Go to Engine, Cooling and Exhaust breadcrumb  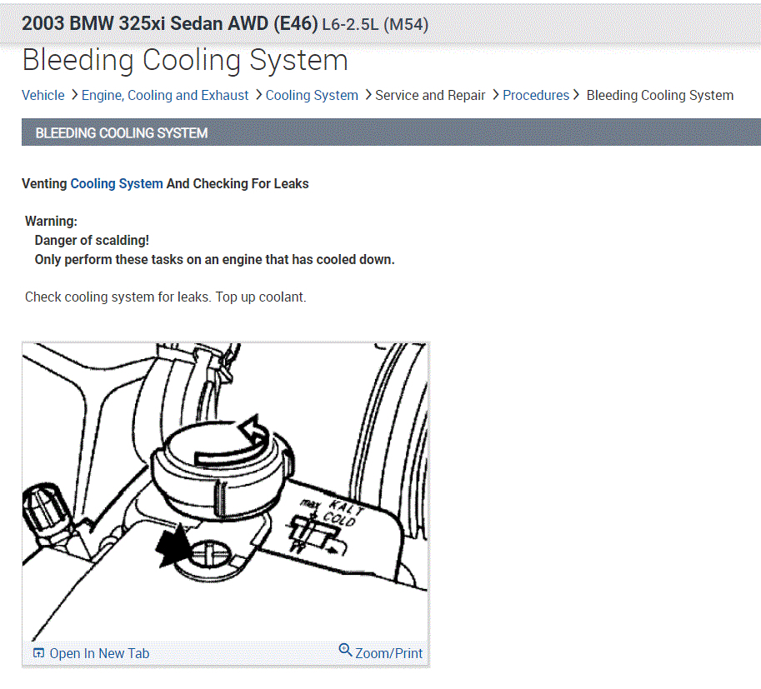point(165,95)
